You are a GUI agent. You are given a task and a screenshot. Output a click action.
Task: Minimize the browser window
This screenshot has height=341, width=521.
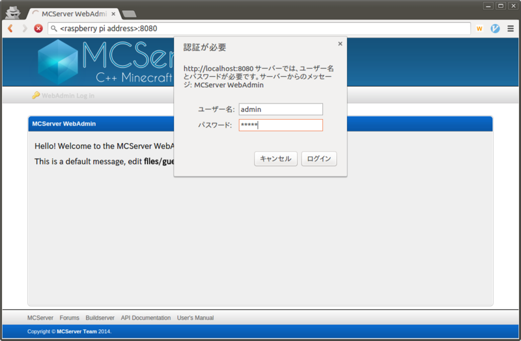click(x=488, y=6)
